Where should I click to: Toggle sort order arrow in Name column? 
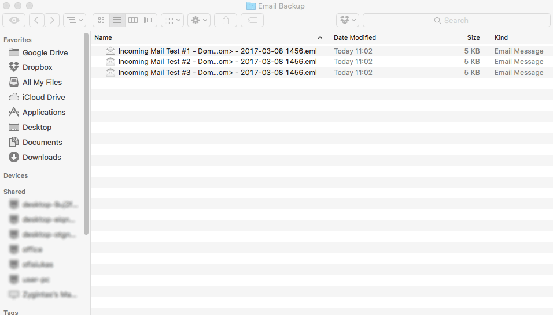[x=320, y=37]
